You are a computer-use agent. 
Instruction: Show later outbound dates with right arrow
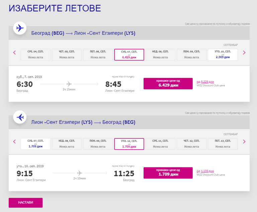click(244, 53)
